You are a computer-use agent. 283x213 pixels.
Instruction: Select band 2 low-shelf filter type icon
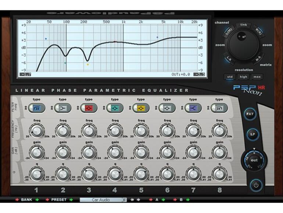click(63, 108)
